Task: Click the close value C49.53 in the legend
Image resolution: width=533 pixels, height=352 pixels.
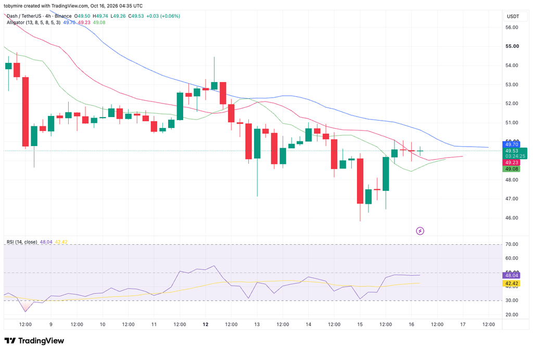Action: [x=136, y=16]
